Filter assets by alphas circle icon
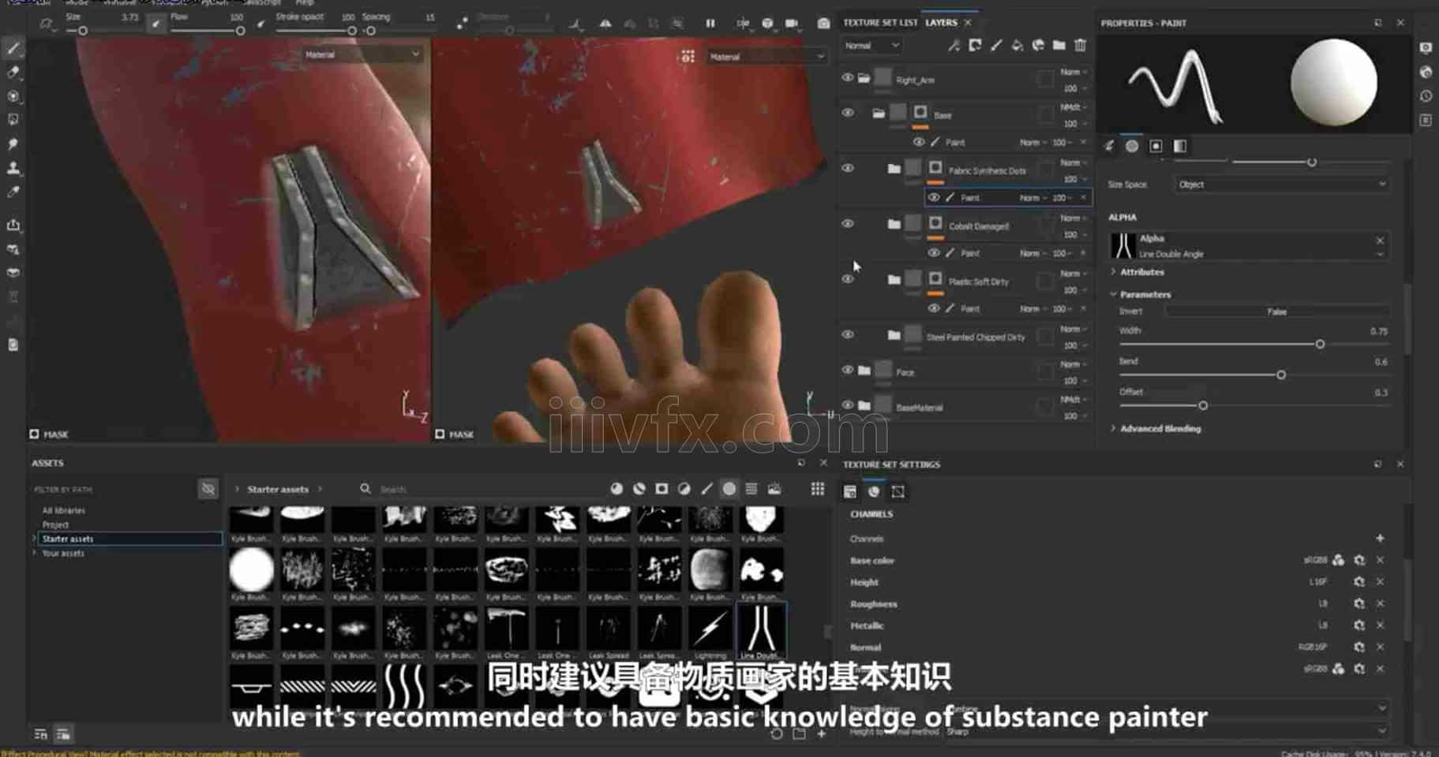Image resolution: width=1439 pixels, height=757 pixels. pyautogui.click(x=729, y=489)
